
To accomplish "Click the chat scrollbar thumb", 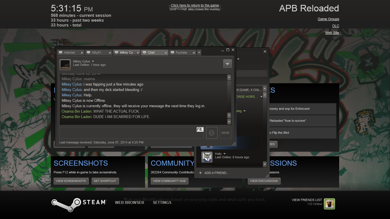I will [x=229, y=115].
